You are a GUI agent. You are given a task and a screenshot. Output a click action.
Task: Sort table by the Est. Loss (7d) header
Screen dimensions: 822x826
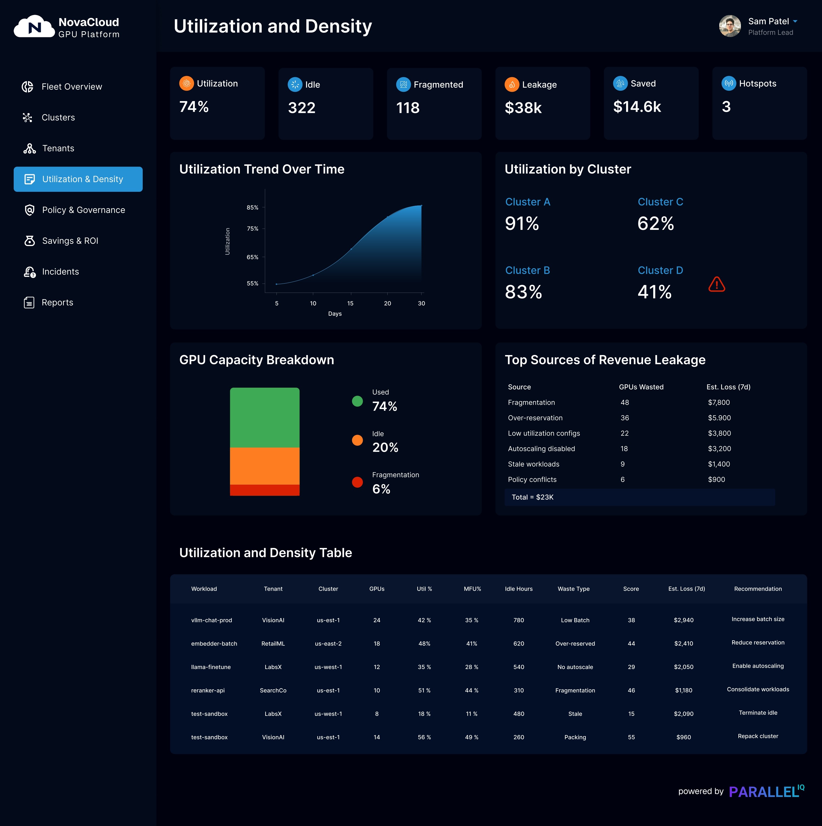(x=686, y=589)
